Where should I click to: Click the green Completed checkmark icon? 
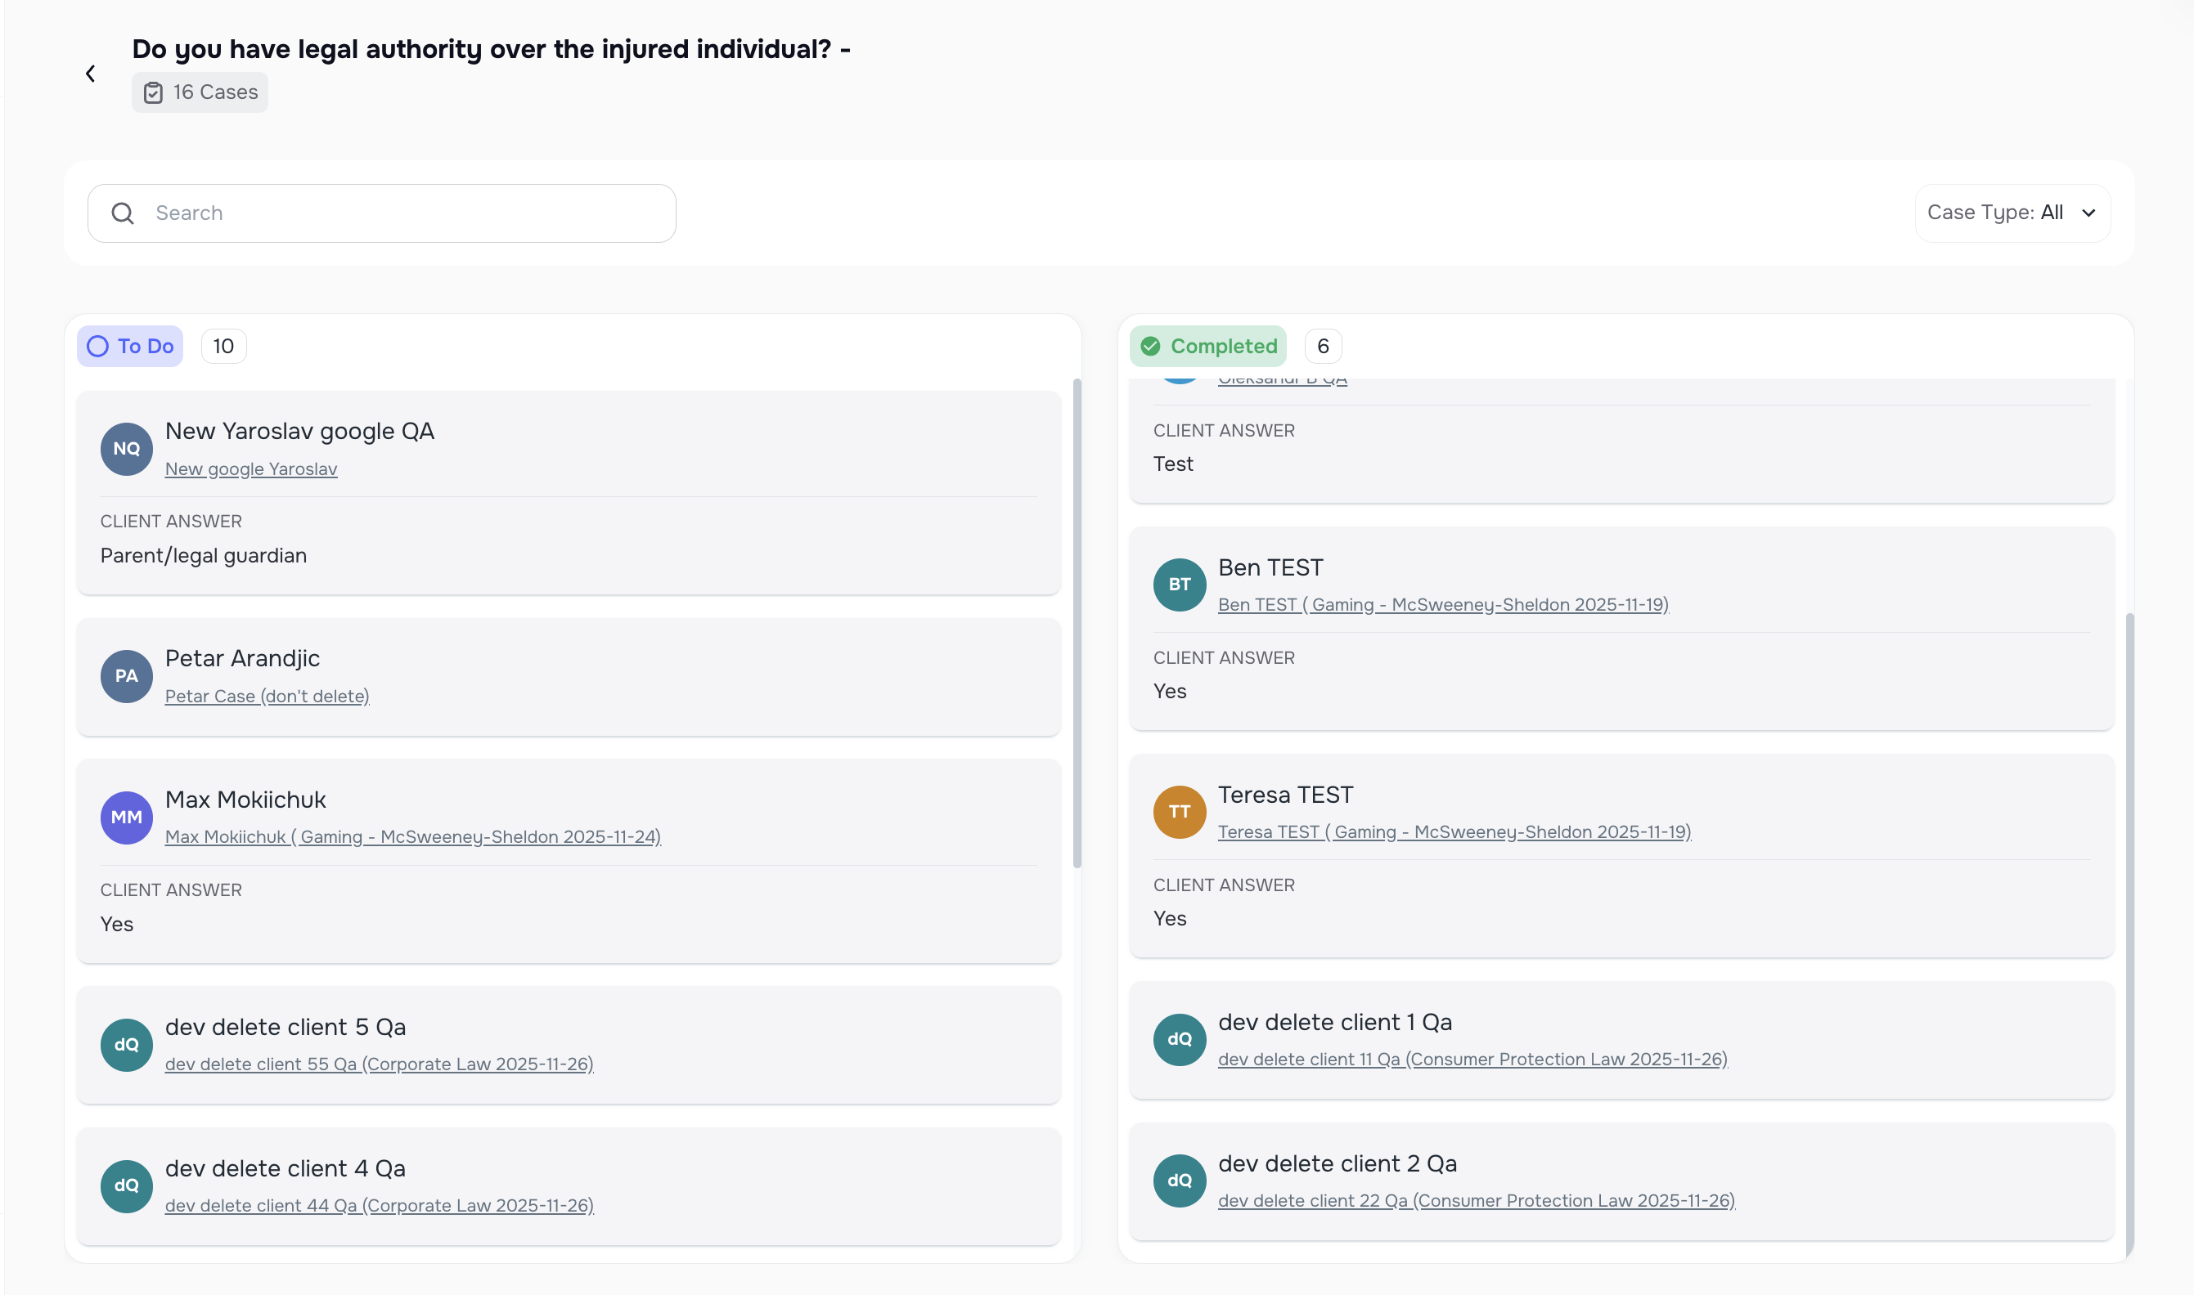(x=1151, y=347)
